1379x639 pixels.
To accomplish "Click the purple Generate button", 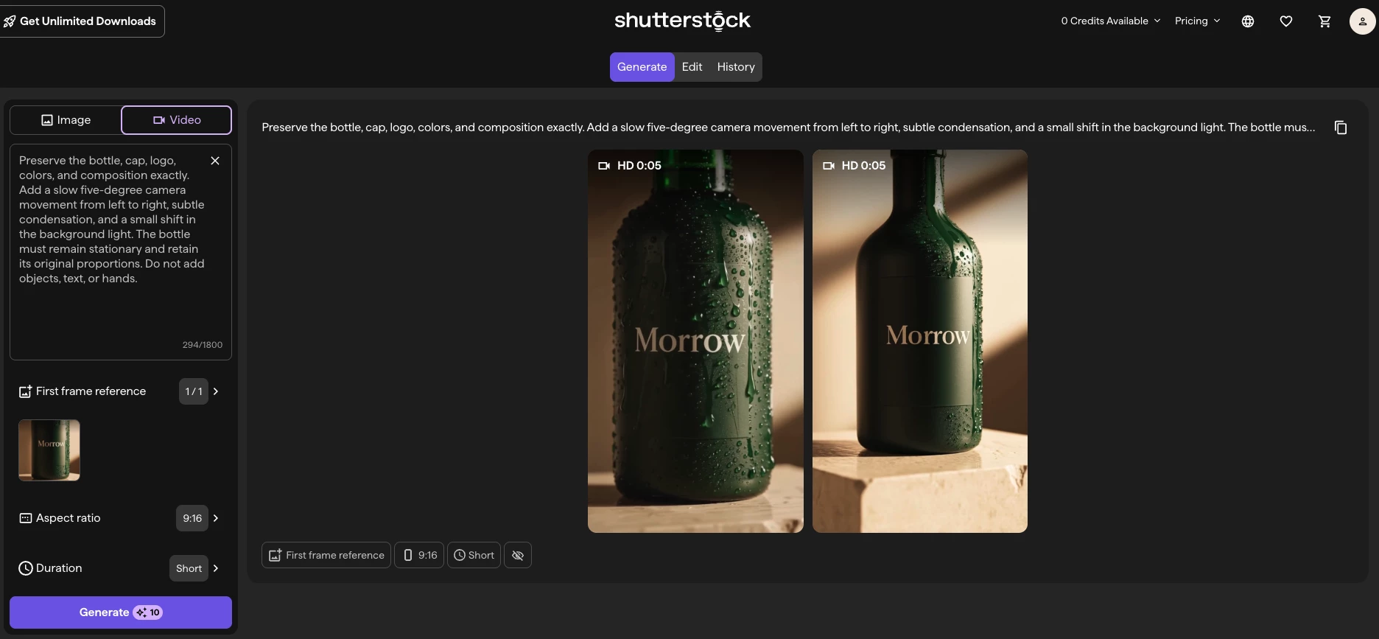I will 121,612.
